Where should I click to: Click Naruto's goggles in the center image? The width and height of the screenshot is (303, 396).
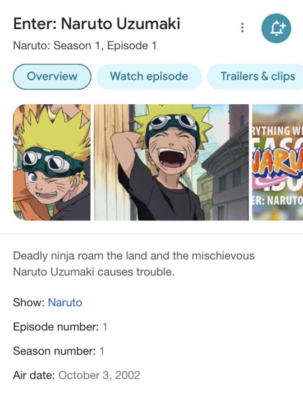tap(173, 122)
